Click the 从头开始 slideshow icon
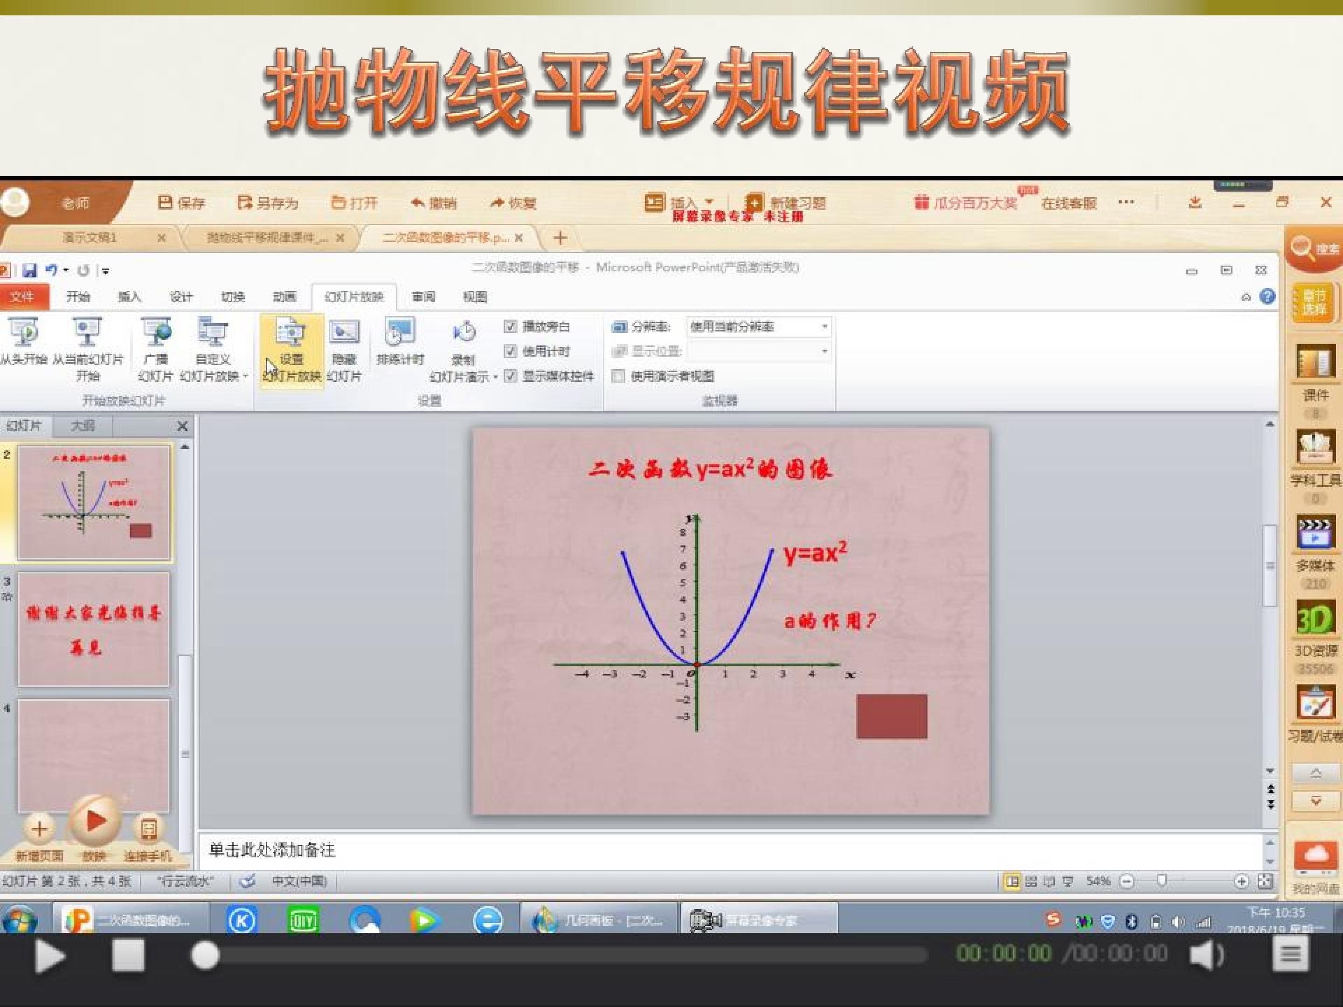 (x=24, y=332)
